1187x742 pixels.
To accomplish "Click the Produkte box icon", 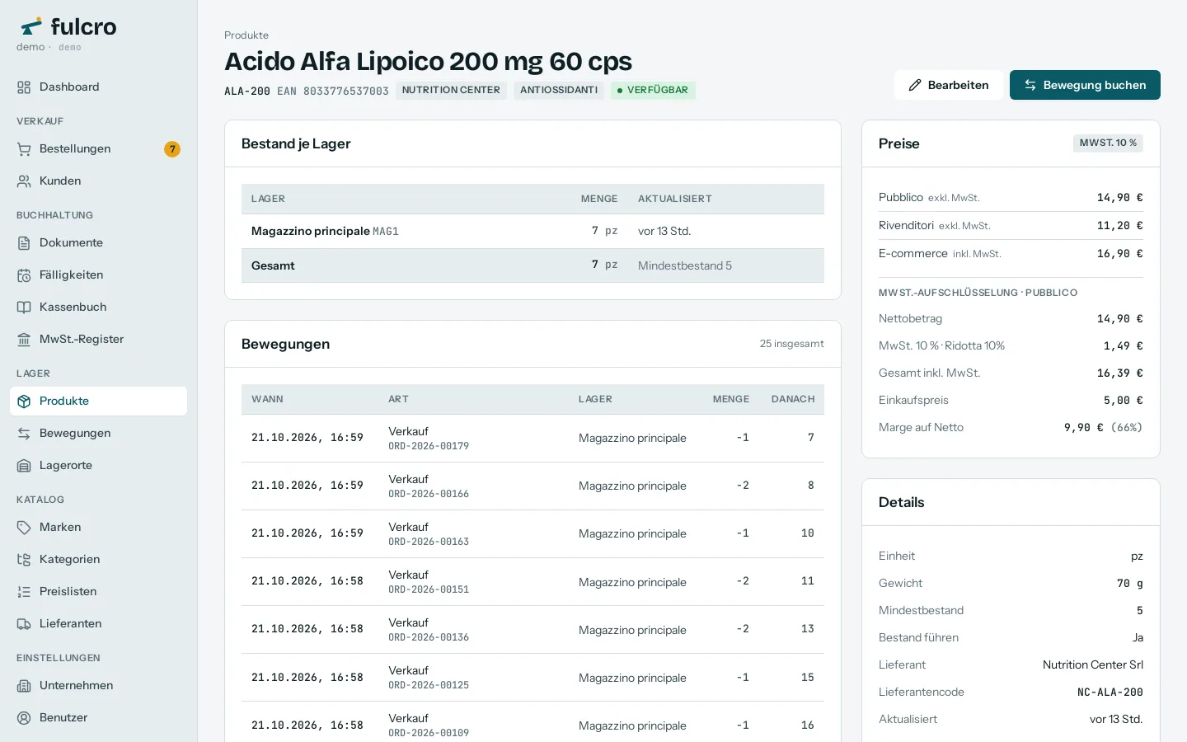I will point(24,402).
